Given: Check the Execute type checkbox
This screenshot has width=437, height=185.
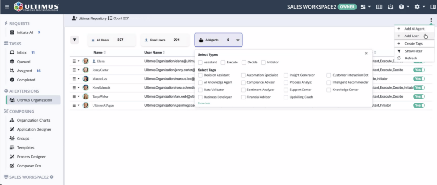Looking at the screenshot, I should coord(223,63).
